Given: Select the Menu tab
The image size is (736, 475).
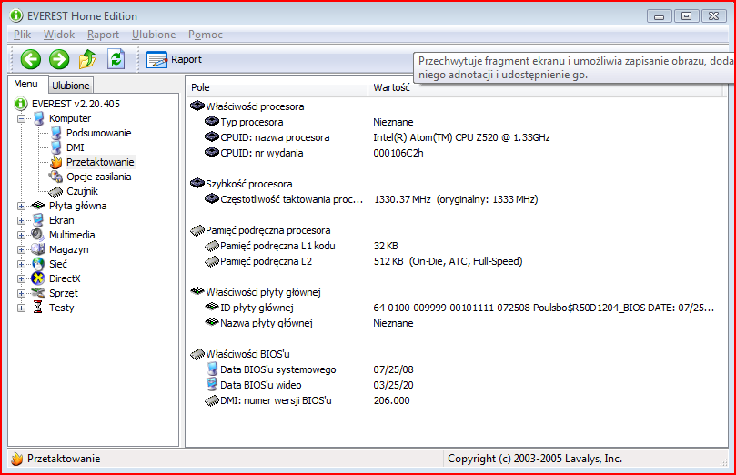Looking at the screenshot, I should (x=25, y=84).
